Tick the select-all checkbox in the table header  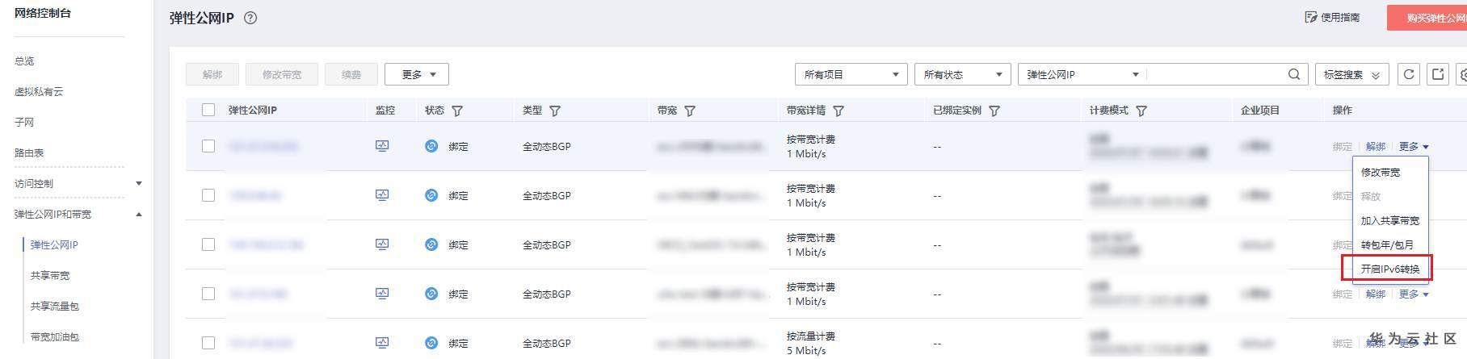[x=208, y=110]
